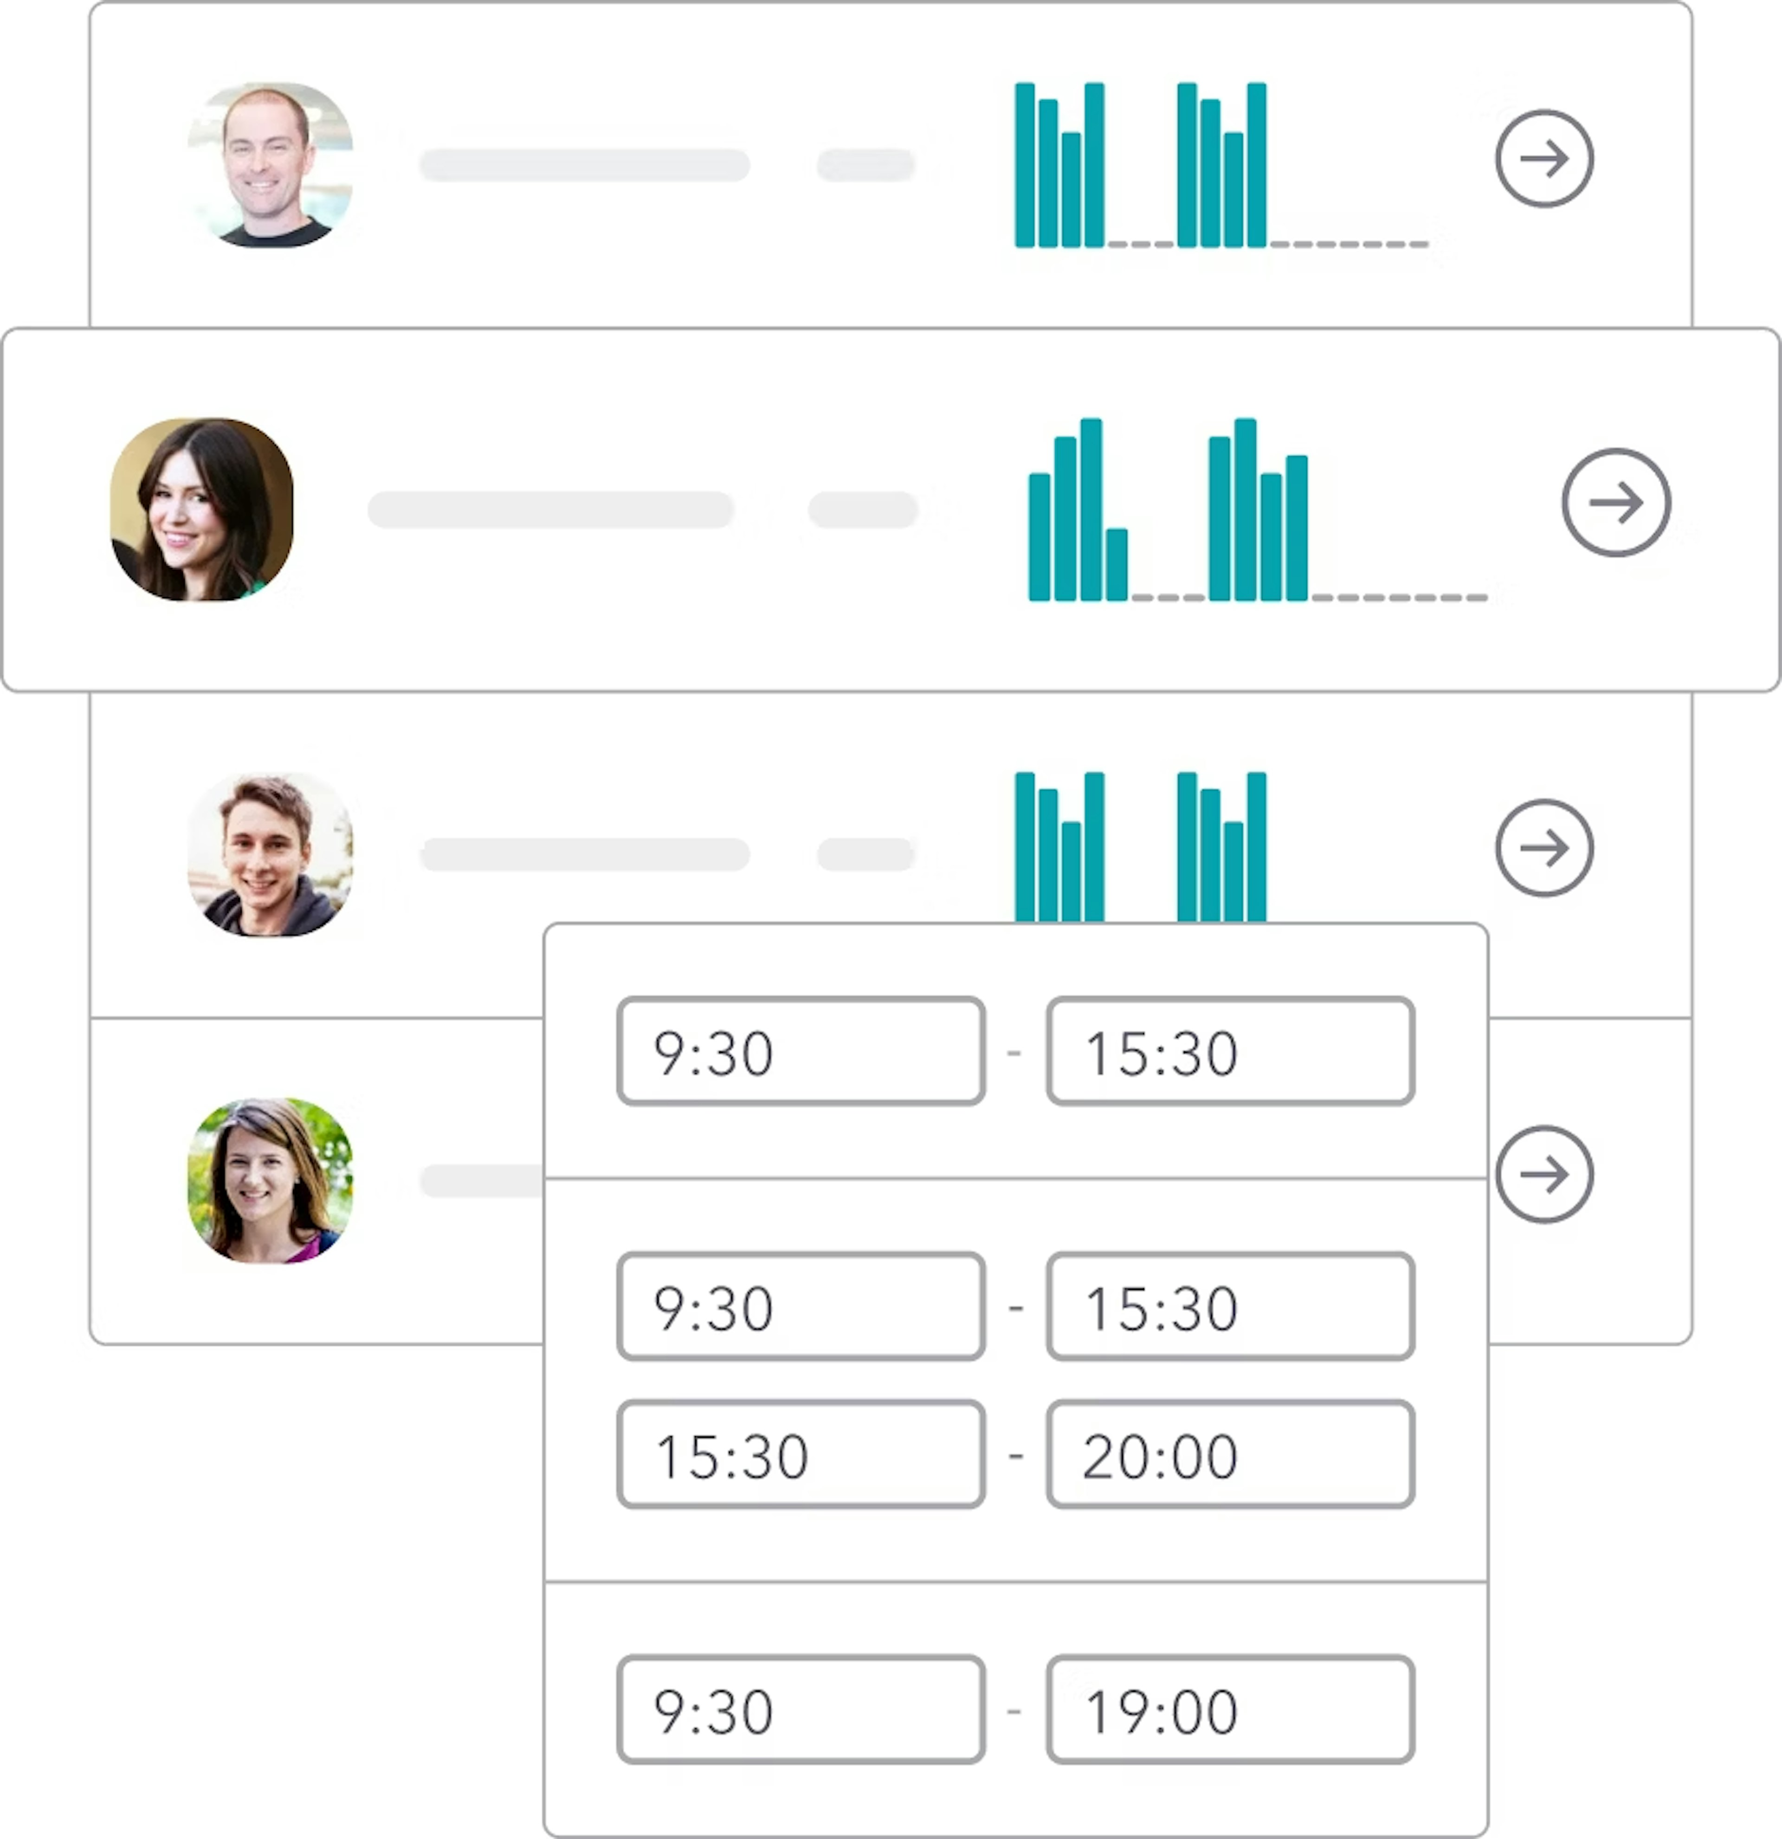Click the long name placeholder in highlighted row
This screenshot has height=1839, width=1782.
coord(550,510)
